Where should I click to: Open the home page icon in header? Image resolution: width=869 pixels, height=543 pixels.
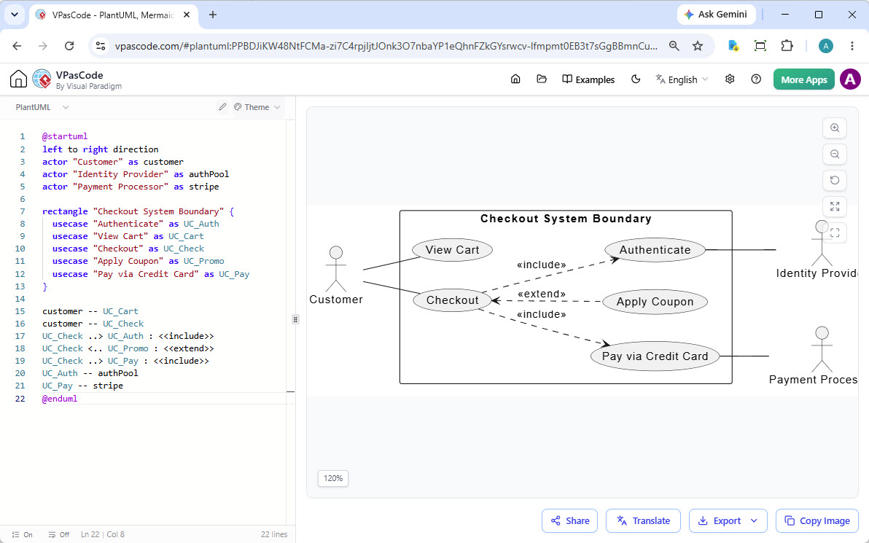coord(515,79)
